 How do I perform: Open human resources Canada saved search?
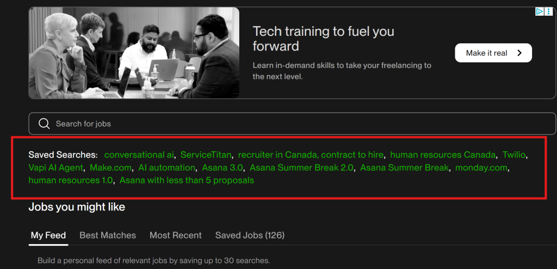click(443, 155)
